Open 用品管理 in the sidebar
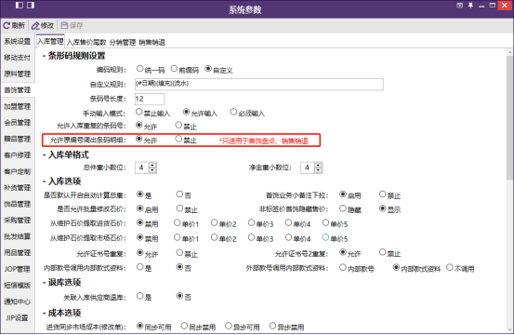This screenshot has height=335, width=514. 18,252
